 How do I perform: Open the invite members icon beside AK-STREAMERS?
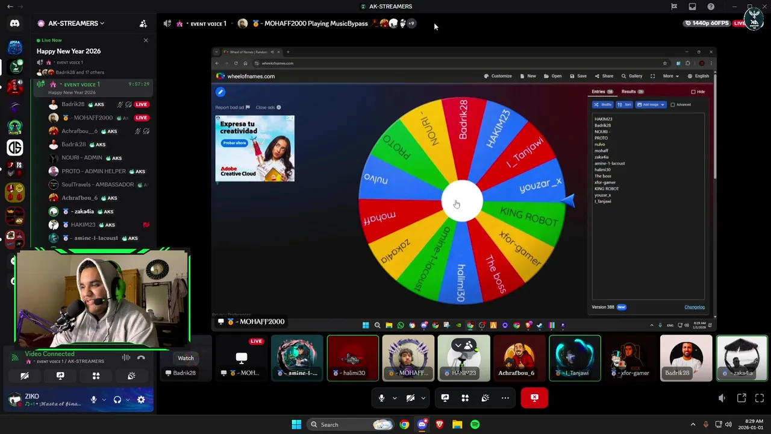[x=143, y=24]
